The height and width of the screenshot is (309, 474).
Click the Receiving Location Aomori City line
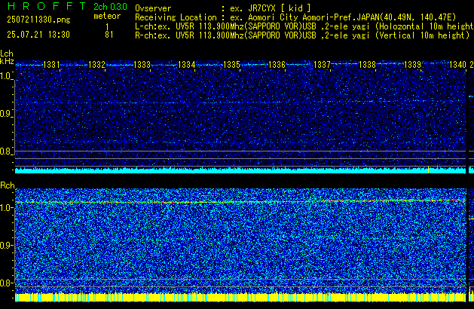click(295, 17)
